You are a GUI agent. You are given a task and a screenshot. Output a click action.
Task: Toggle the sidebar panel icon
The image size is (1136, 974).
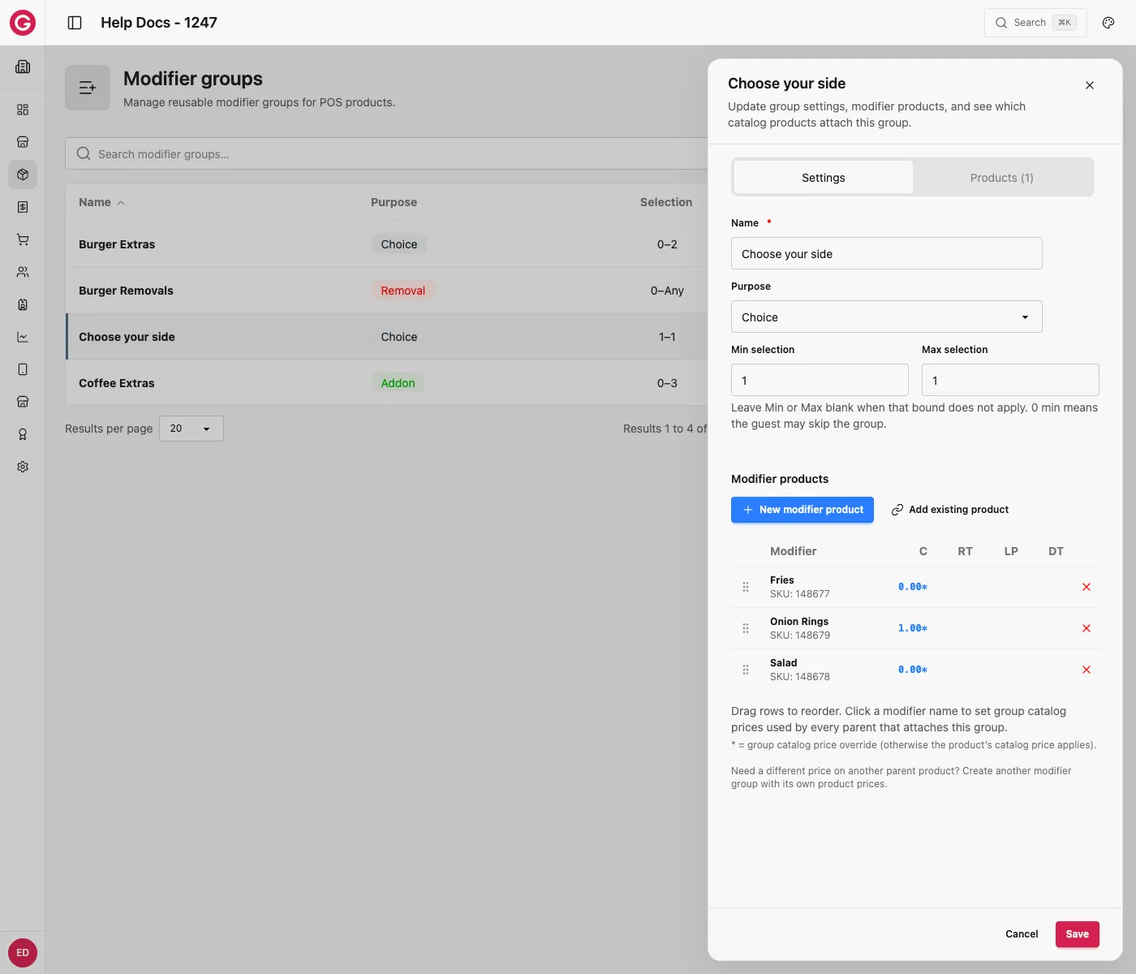tap(75, 23)
